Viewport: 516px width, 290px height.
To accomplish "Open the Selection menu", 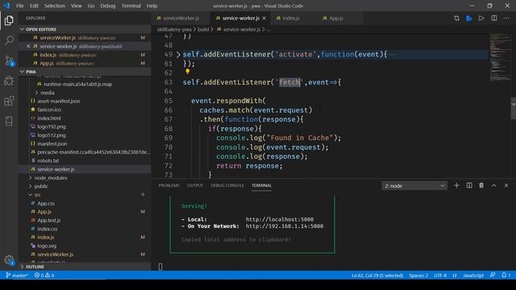I will pyautogui.click(x=55, y=6).
